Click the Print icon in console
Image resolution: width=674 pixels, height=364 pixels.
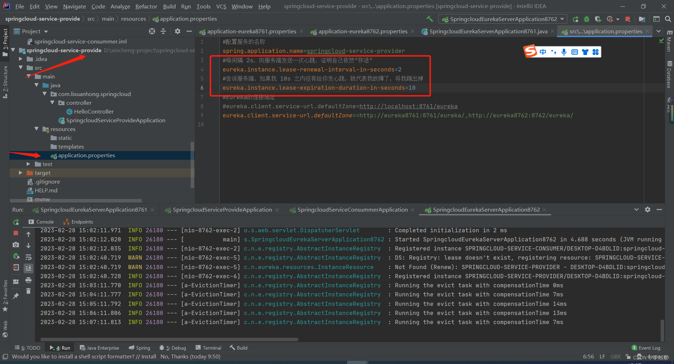[x=28, y=280]
